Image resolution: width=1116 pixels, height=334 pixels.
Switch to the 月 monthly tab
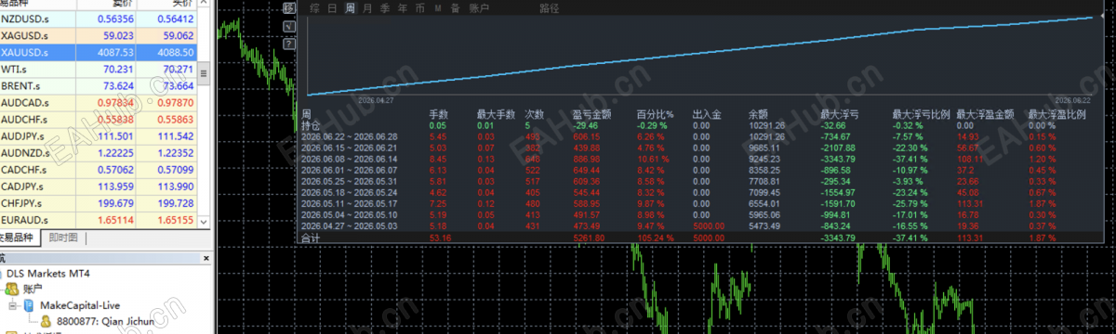click(367, 8)
